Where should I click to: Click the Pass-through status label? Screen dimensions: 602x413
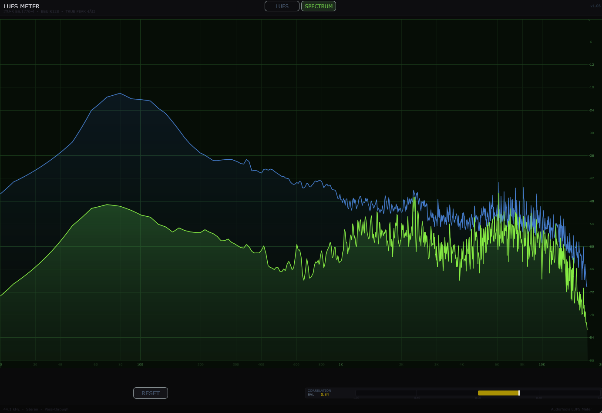tap(56, 409)
